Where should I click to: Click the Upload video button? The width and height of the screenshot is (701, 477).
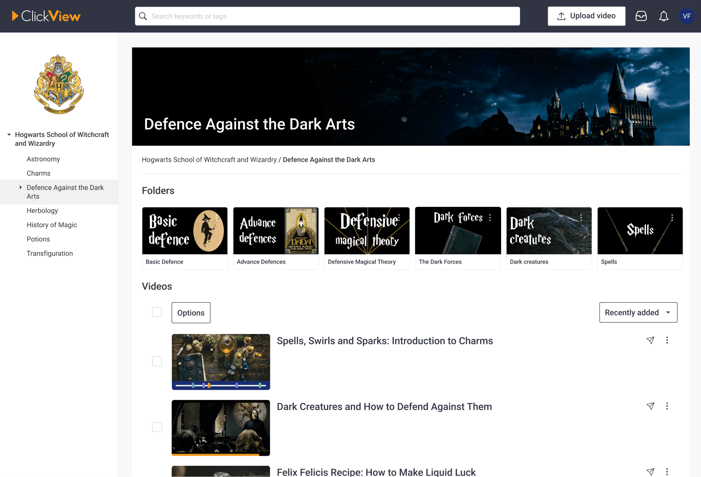586,16
